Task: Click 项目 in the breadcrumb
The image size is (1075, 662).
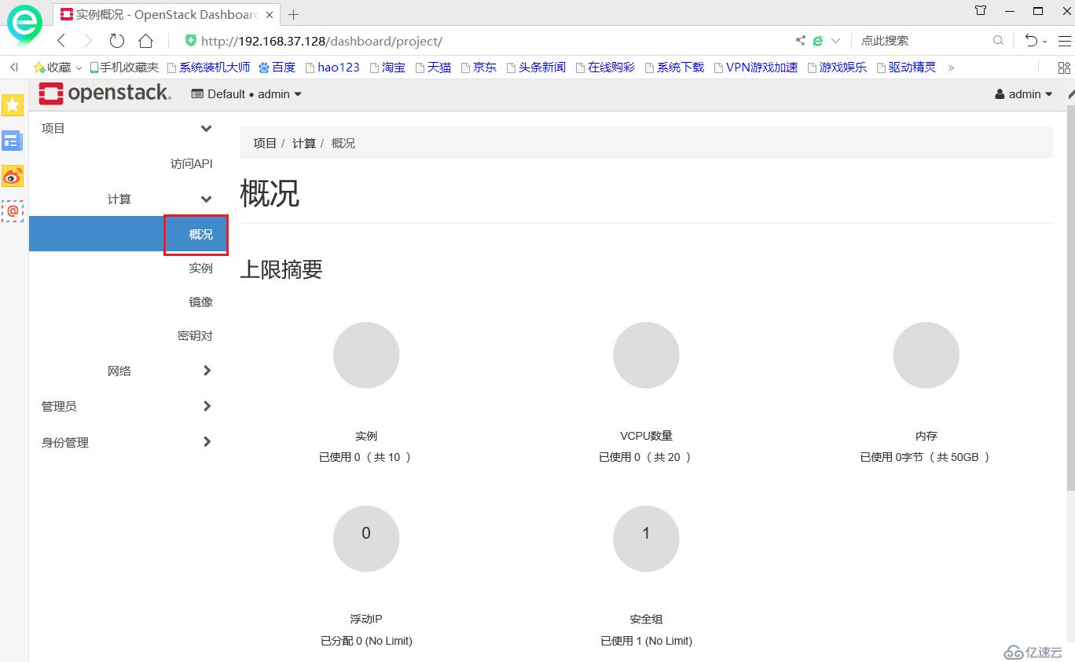Action: pyautogui.click(x=265, y=143)
